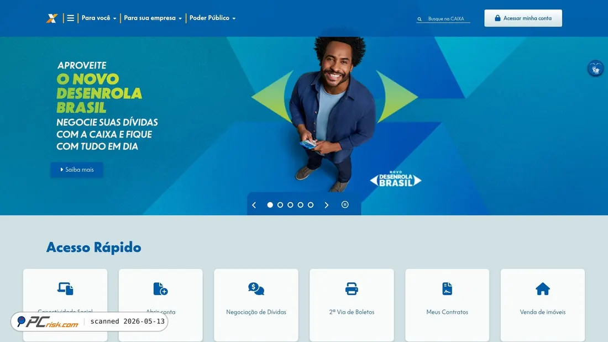Click the Abrir conta document icon
This screenshot has height=342, width=608.
[x=160, y=289]
